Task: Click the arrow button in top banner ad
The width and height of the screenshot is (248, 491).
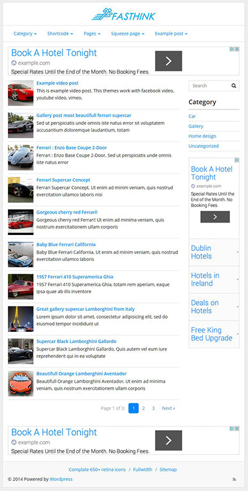Action: tap(169, 61)
